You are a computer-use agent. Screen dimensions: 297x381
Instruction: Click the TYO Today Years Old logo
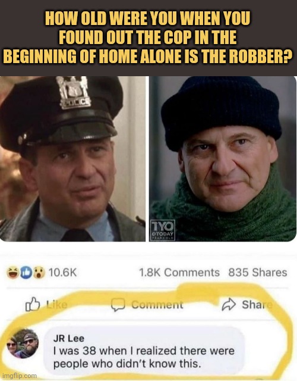(162, 230)
